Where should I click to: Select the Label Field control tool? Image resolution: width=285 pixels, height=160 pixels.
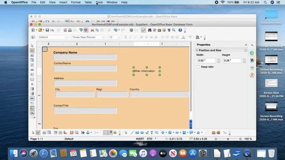point(32,98)
